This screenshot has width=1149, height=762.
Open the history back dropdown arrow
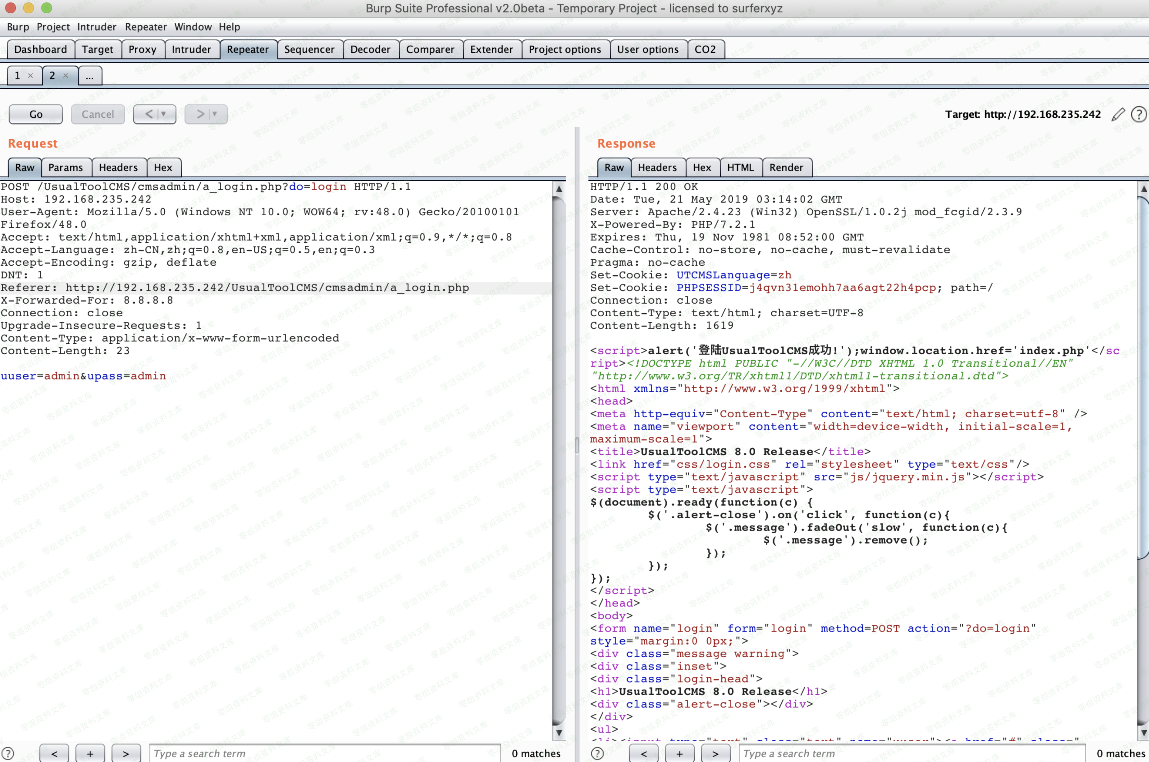[x=164, y=114]
